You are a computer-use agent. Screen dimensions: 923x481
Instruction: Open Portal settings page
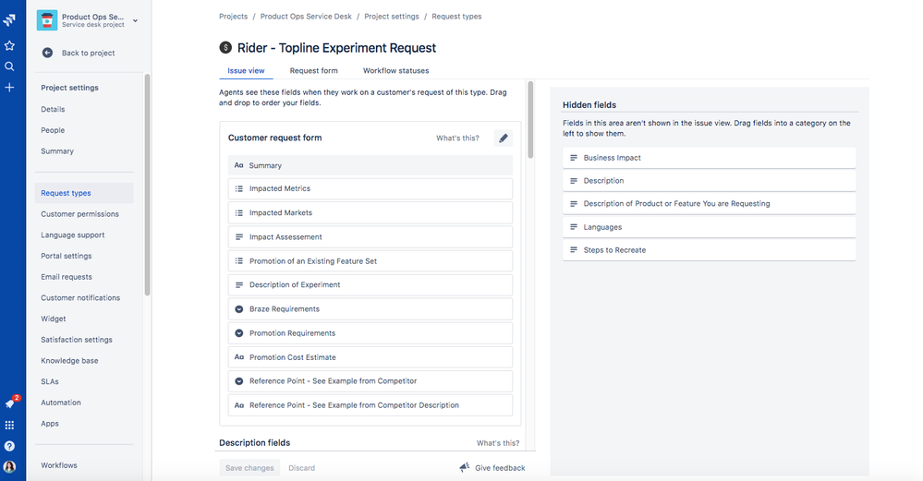[x=67, y=256]
